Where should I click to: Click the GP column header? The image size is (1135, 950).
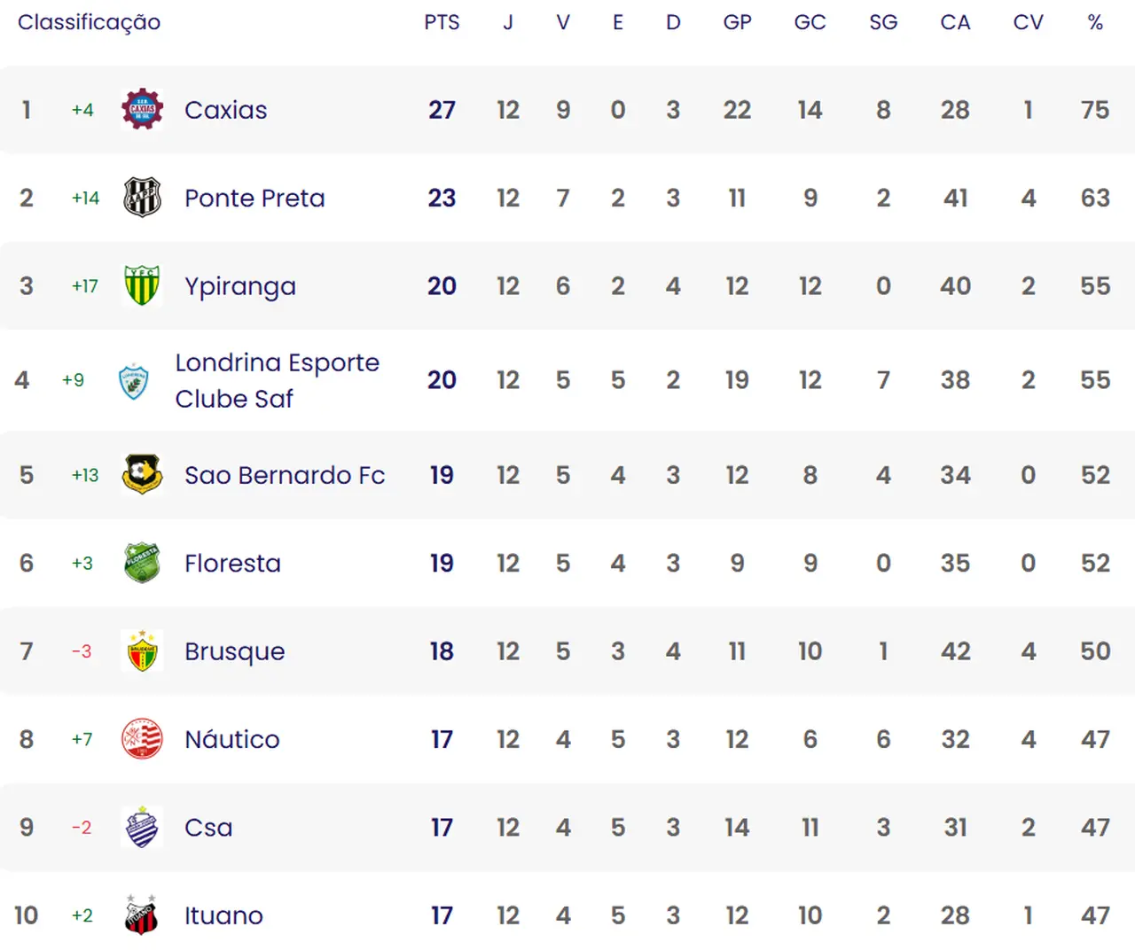(x=737, y=23)
